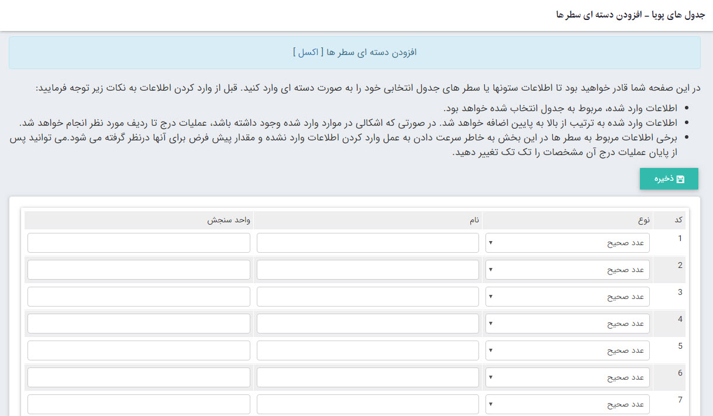The width and height of the screenshot is (713, 416).
Task: Open the type dropdown in row 7
Action: pyautogui.click(x=566, y=404)
